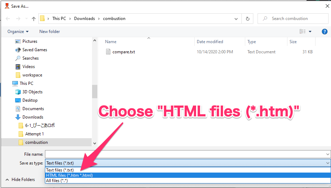Select Desktop in the navigation tree
Image resolution: width=331 pixels, height=188 pixels.
[x=30, y=100]
